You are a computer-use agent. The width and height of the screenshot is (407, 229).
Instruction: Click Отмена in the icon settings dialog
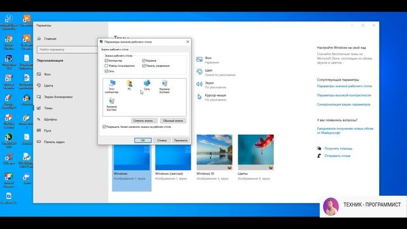(162, 140)
